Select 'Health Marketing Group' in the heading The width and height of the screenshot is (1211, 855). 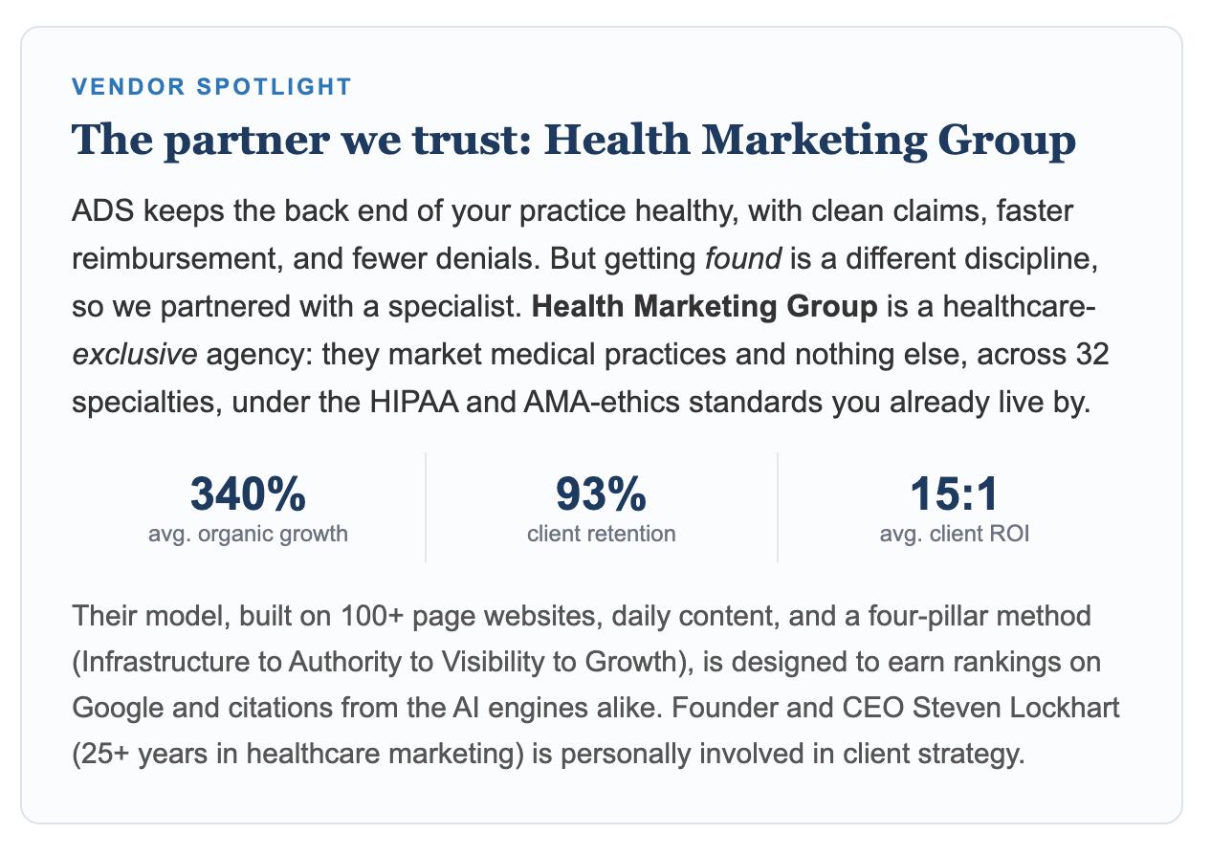point(809,142)
